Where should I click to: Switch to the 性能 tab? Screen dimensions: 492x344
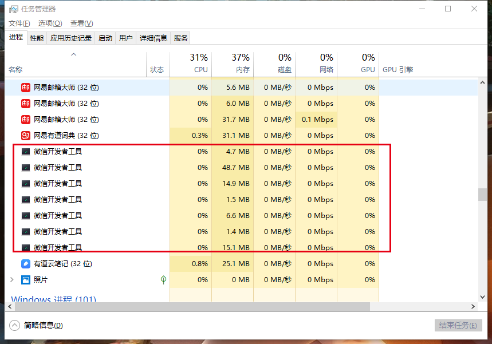point(37,38)
